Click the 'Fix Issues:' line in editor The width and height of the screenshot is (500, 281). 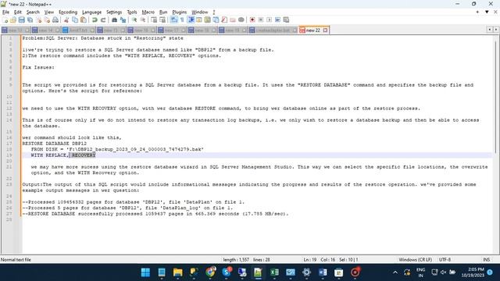point(38,68)
